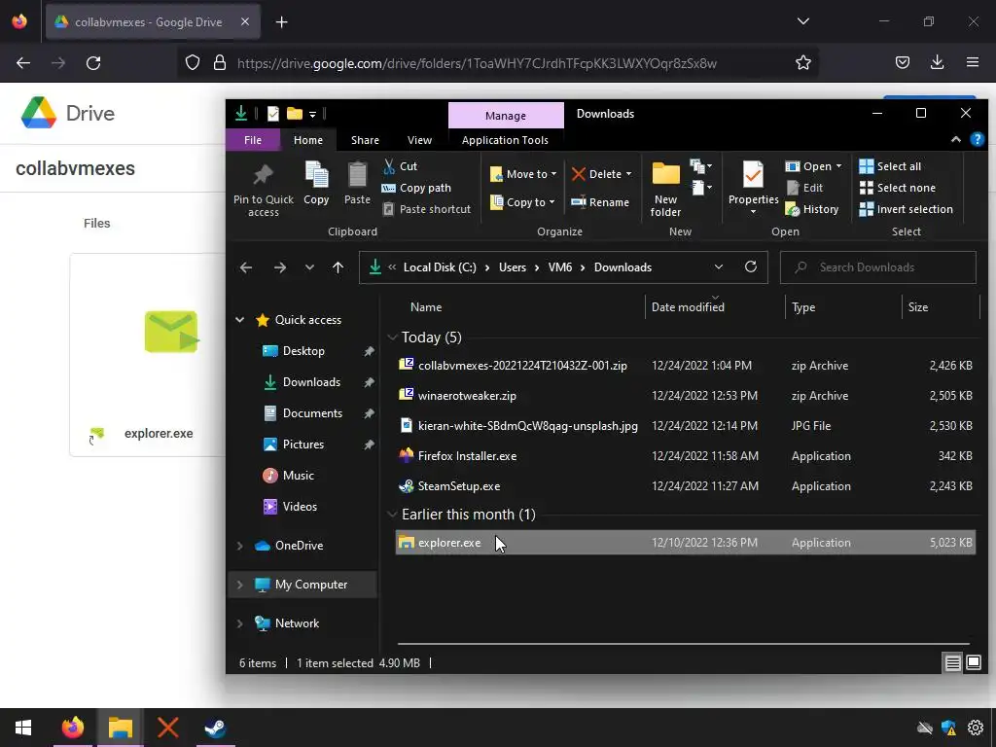Switch to large icons view
The width and height of the screenshot is (996, 747).
tap(973, 663)
